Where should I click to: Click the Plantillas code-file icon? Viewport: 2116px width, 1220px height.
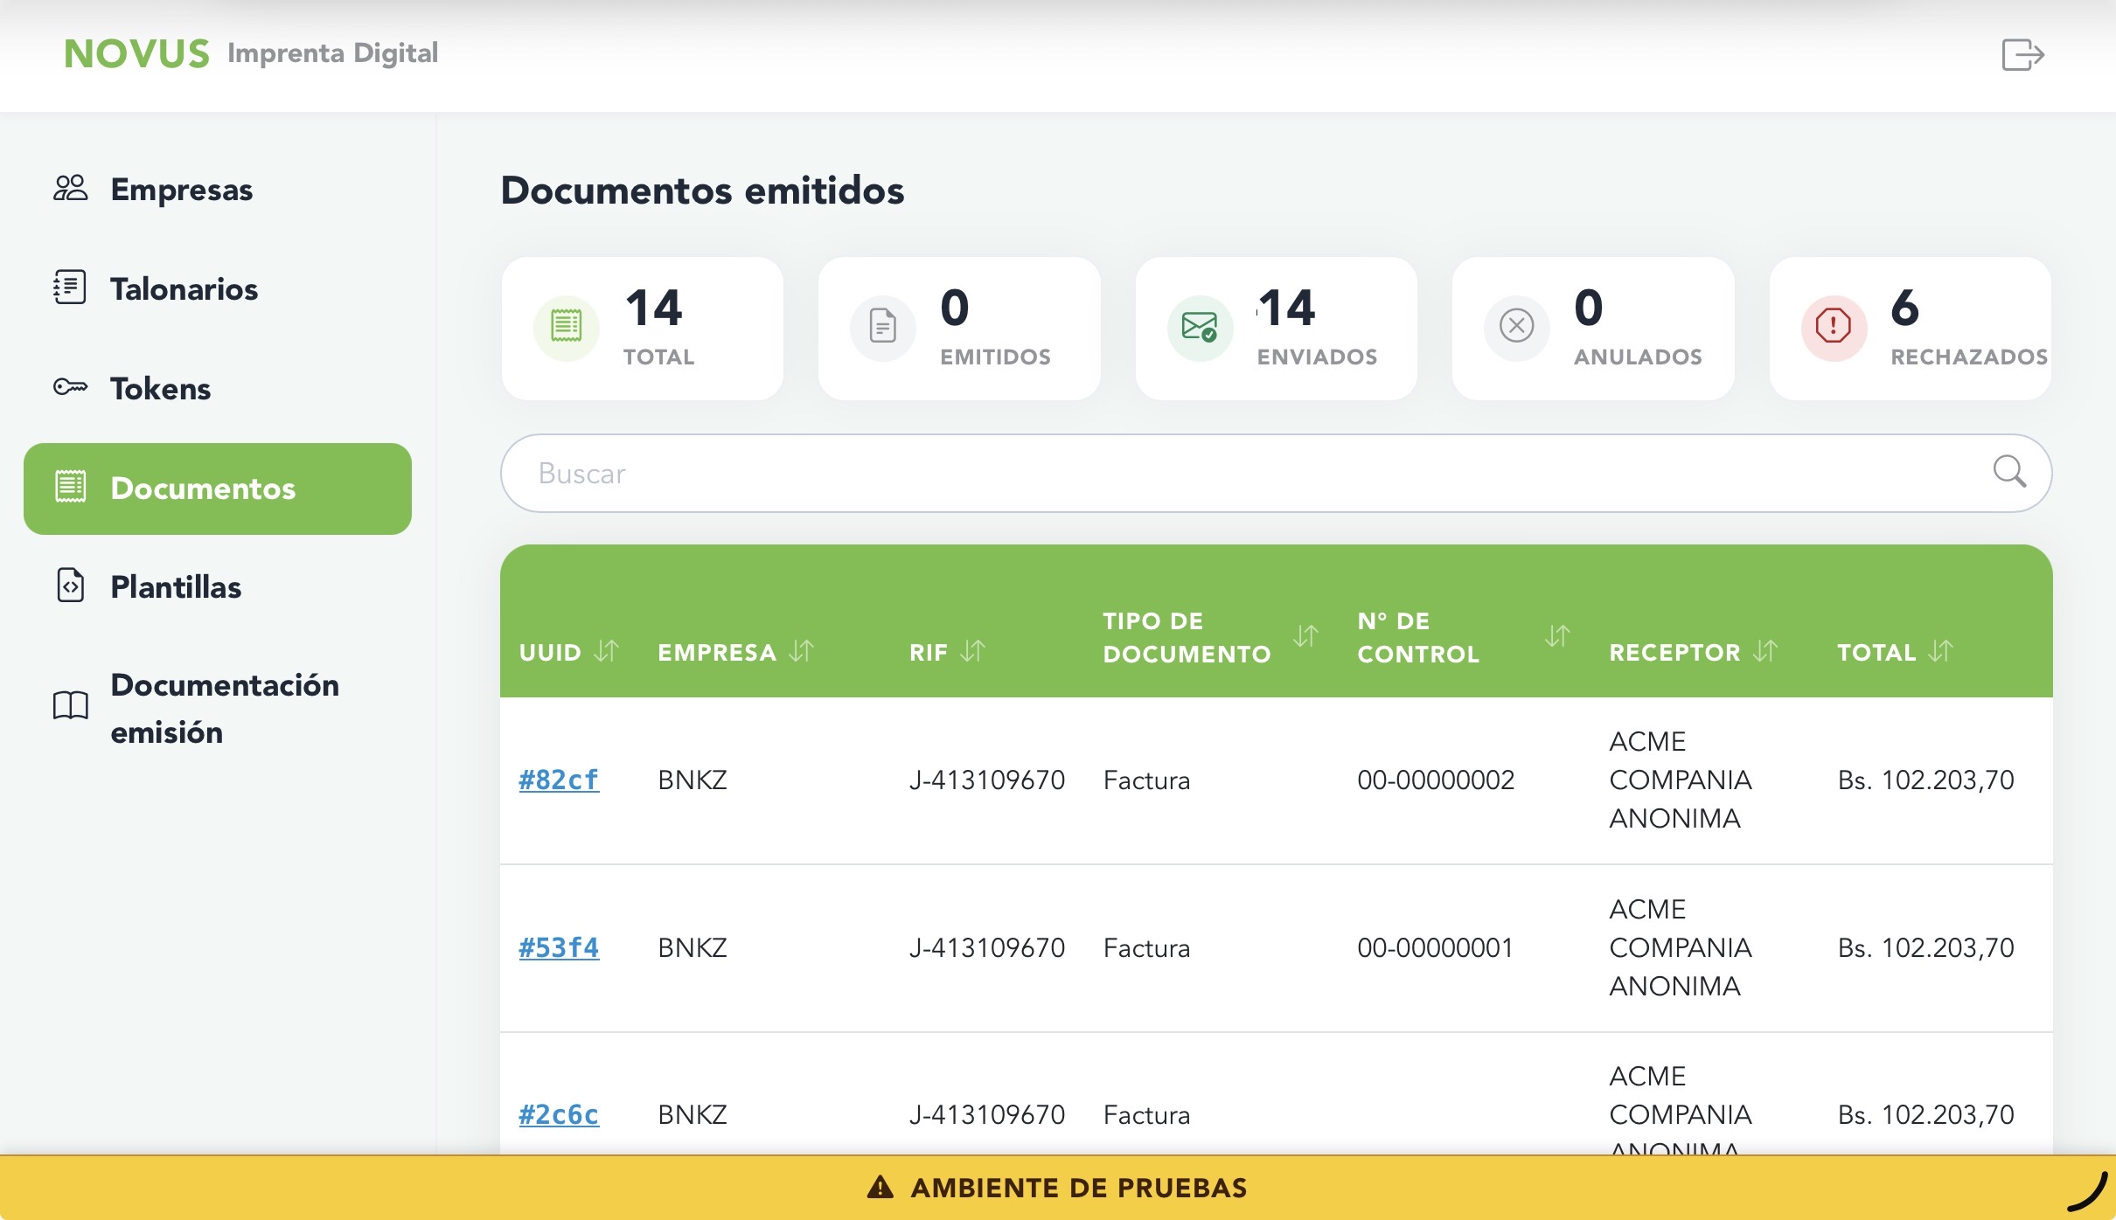[x=71, y=585]
